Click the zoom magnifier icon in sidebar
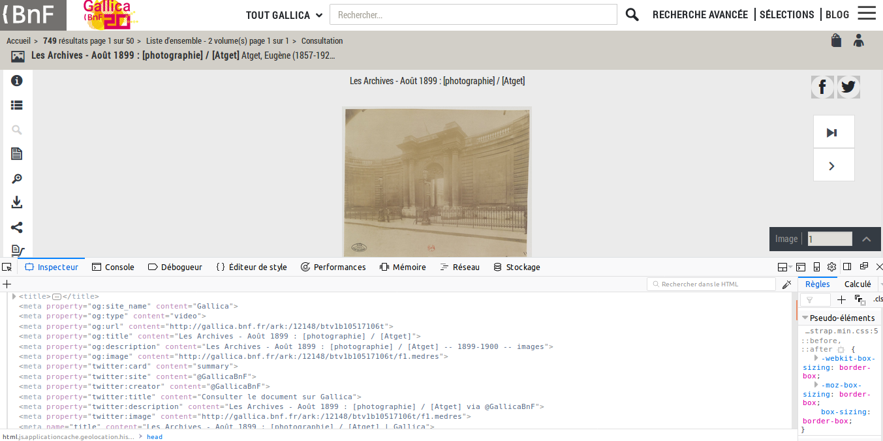 (17, 179)
